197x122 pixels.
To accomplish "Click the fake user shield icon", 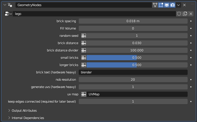I will click(x=179, y=14).
